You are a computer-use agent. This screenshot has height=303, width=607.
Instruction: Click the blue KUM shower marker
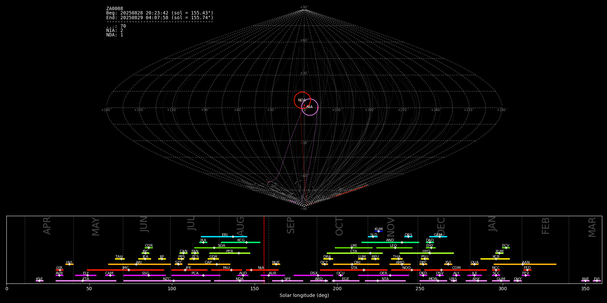[x=379, y=231]
